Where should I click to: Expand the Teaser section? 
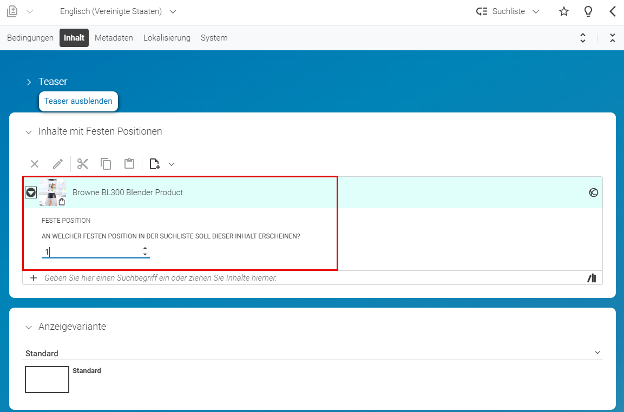coord(29,82)
